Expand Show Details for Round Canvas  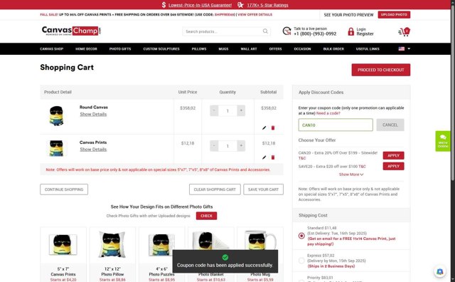[93, 114]
